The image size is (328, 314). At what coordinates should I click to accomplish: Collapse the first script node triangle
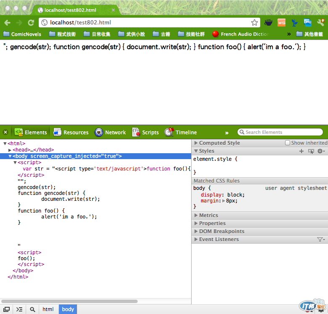tap(15, 162)
